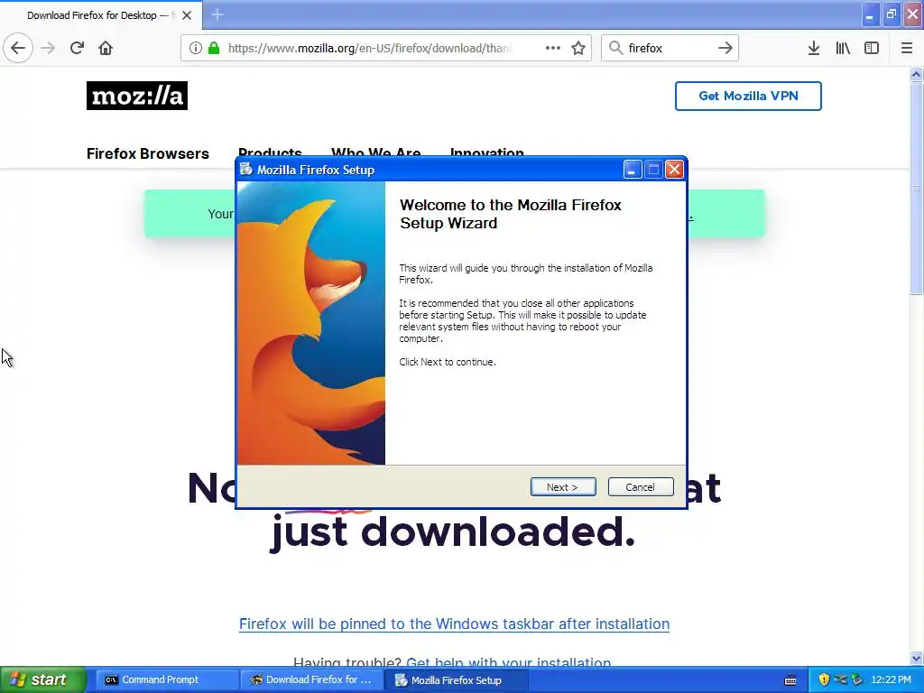Close the Download Firefox for Desktop tab
The height and width of the screenshot is (693, 924).
point(187,15)
